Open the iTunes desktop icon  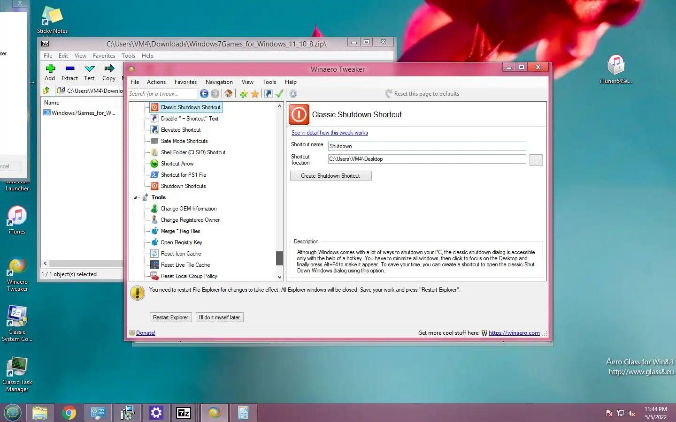pos(17,220)
